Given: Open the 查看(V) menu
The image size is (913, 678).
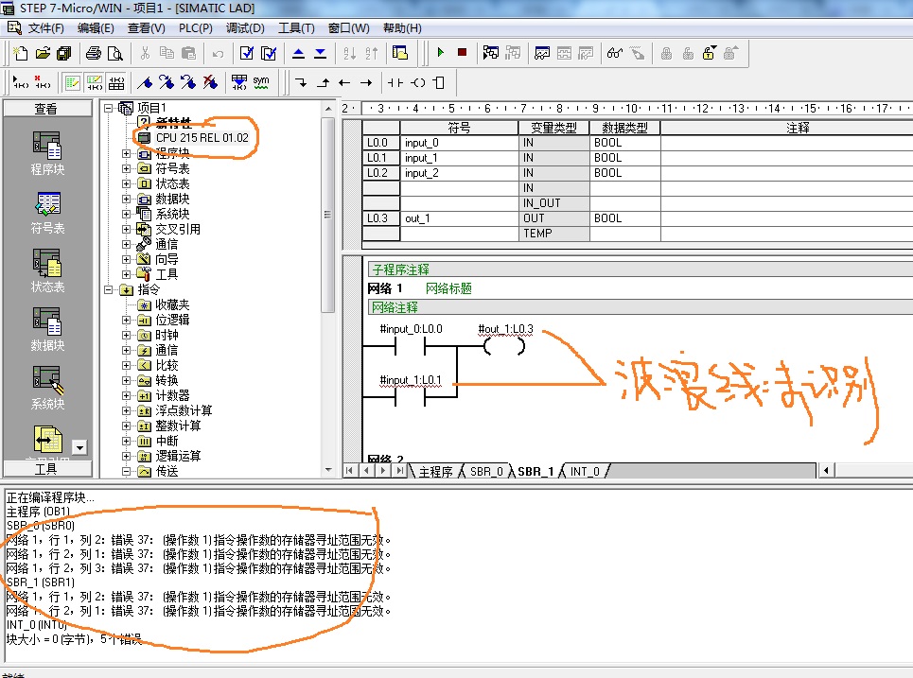Looking at the screenshot, I should 146,28.
